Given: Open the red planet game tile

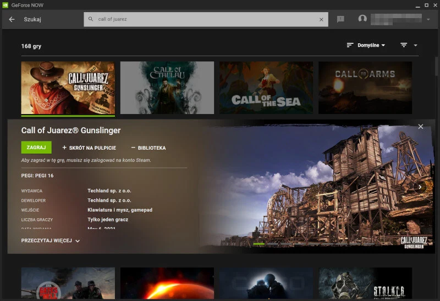Looking at the screenshot, I should (x=167, y=283).
